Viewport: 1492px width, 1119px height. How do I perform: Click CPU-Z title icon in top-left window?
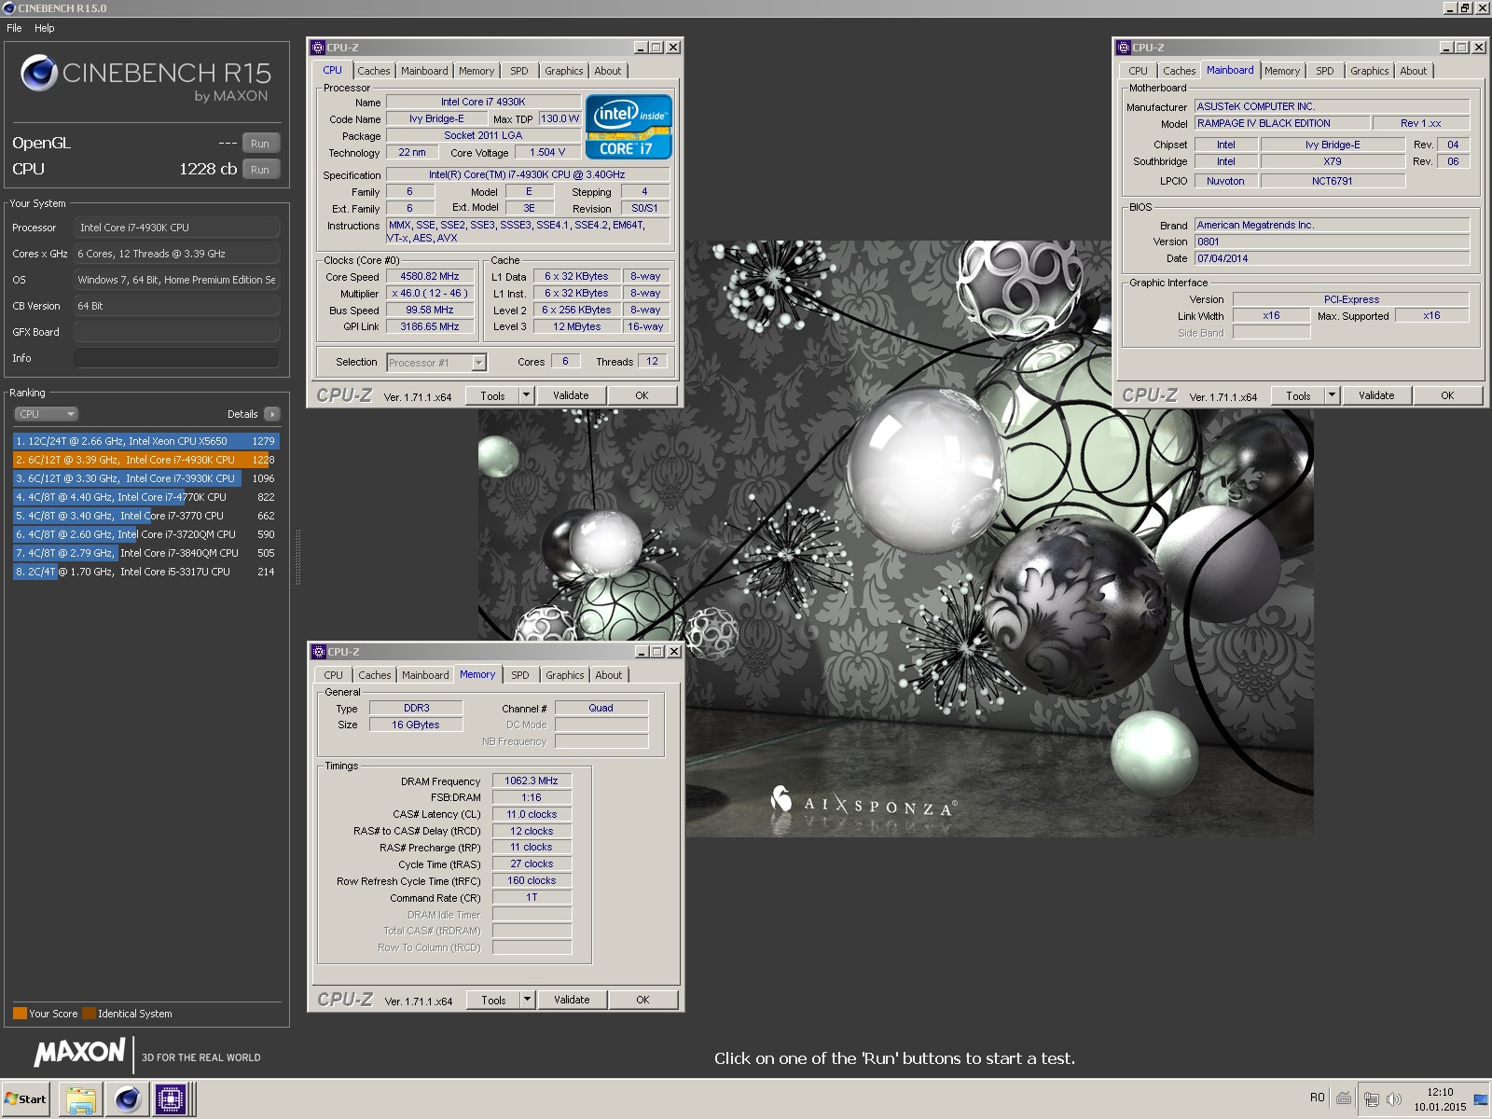(318, 48)
